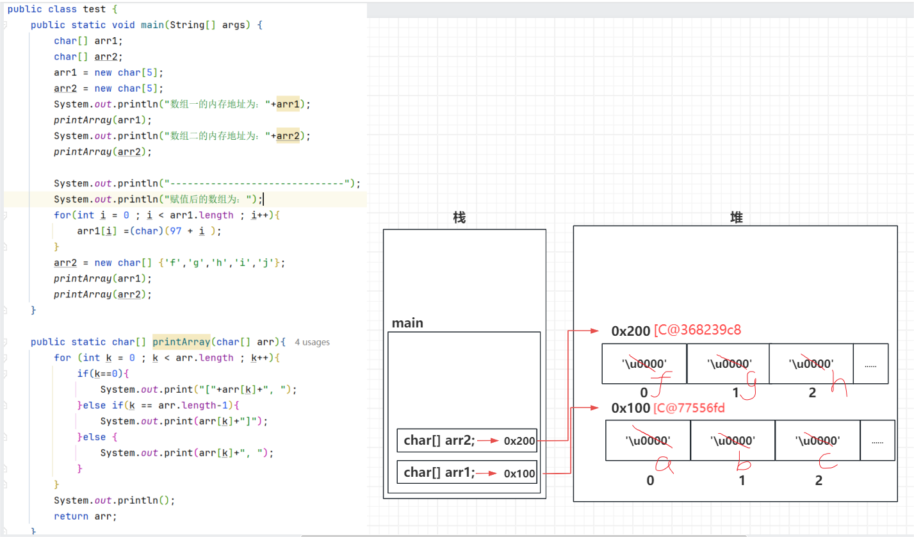Select index 0 cell of the 0x100 array

coord(648,440)
